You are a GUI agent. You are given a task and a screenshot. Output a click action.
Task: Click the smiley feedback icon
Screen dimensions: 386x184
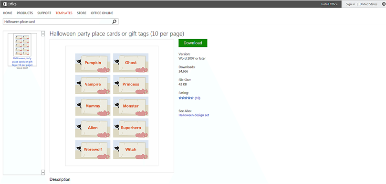click(x=383, y=4)
